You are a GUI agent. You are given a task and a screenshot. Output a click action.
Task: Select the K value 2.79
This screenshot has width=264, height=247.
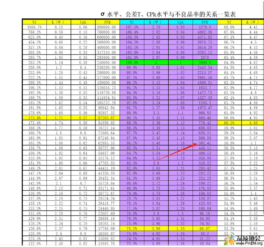click(156, 27)
